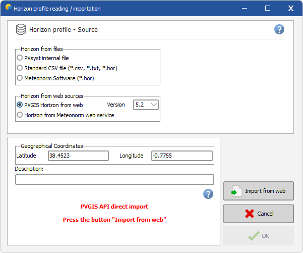Screen dimensions: 303x253
Task: Click the database icon beside Horizon profile title
Action: coord(21,29)
